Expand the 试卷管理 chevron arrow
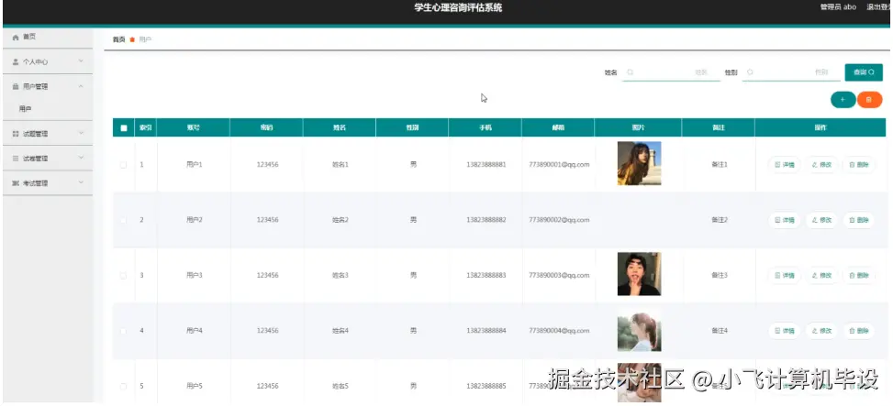 click(x=81, y=158)
